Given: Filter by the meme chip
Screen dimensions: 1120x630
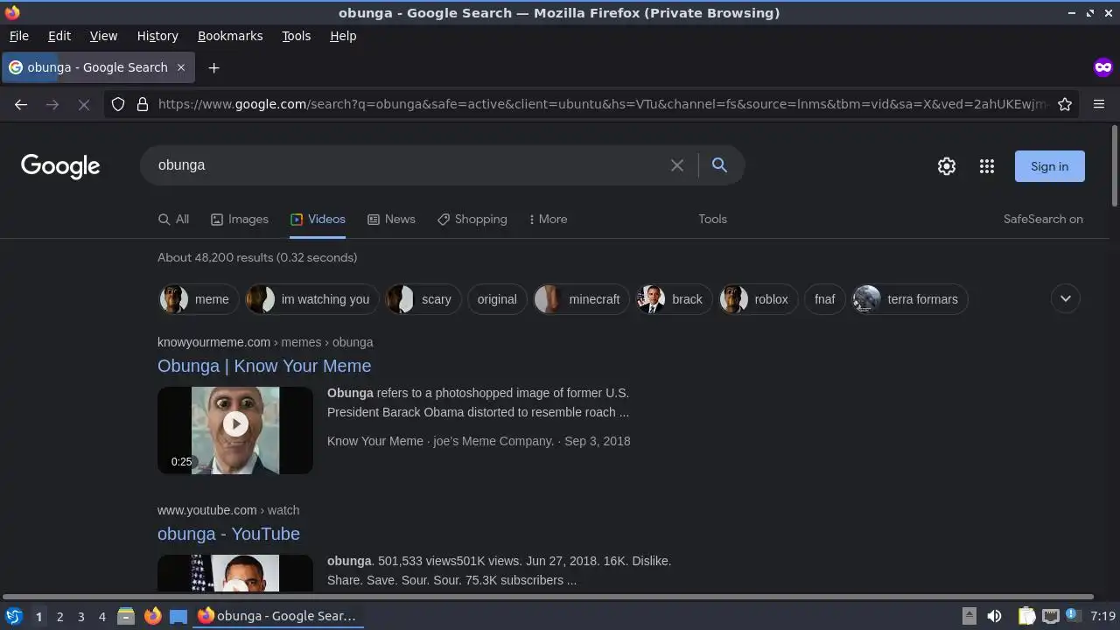Looking at the screenshot, I should (198, 299).
